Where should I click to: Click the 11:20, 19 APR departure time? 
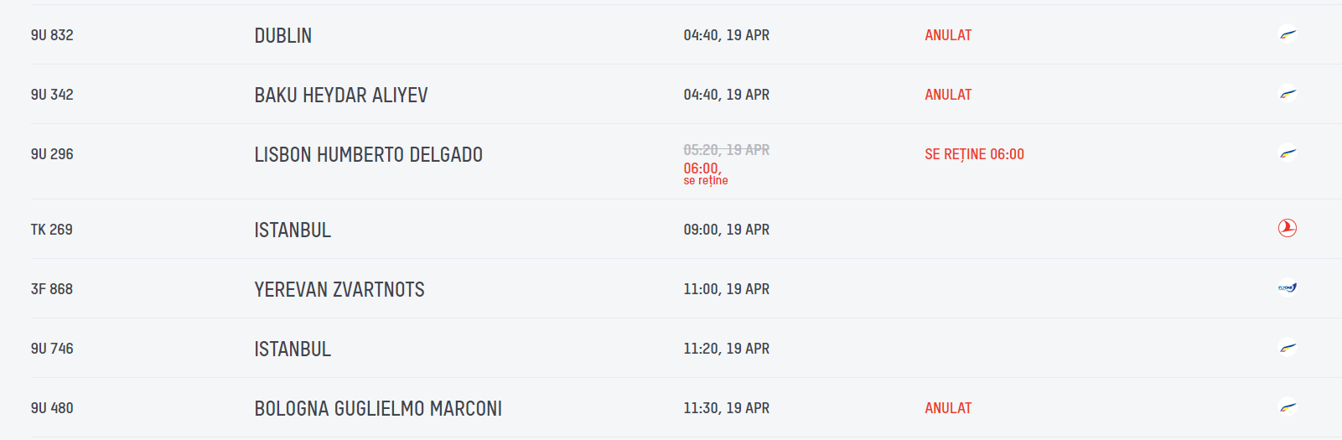[726, 349]
